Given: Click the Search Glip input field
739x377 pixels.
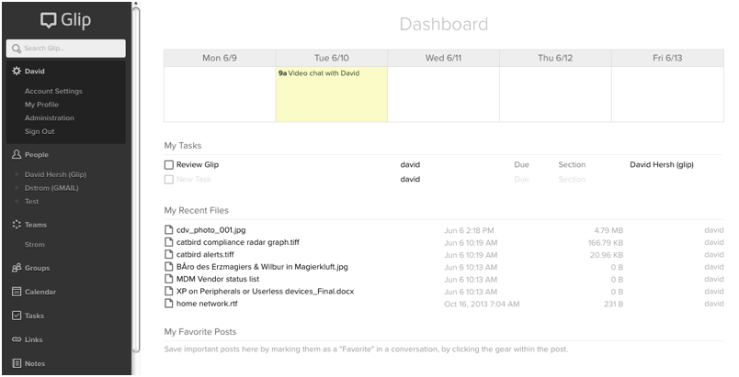Looking at the screenshot, I should coord(66,48).
